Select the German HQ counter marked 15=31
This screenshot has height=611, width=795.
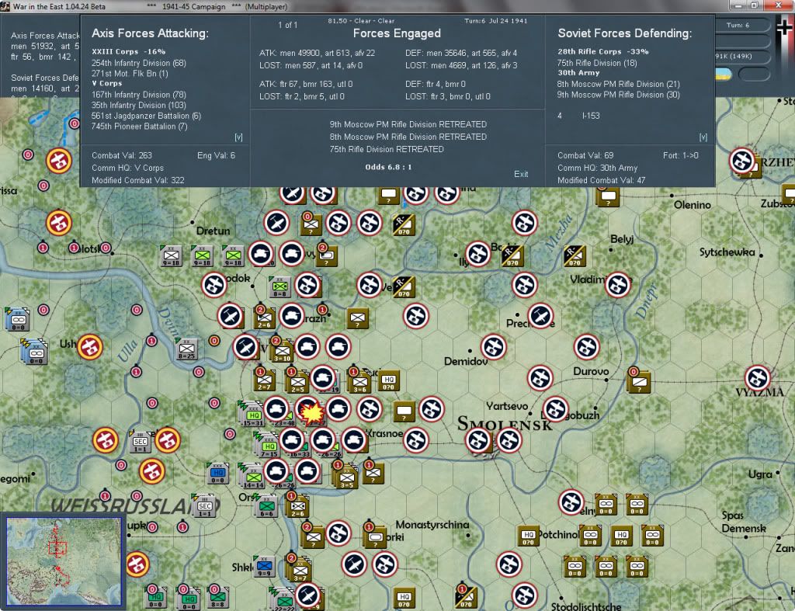coord(252,415)
